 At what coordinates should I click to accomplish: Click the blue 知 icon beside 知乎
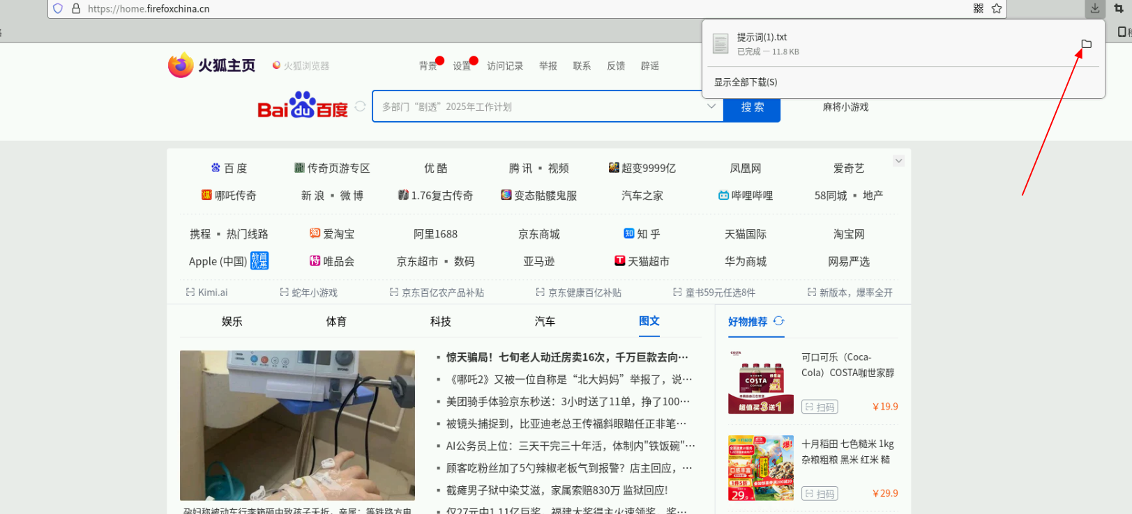coord(629,233)
